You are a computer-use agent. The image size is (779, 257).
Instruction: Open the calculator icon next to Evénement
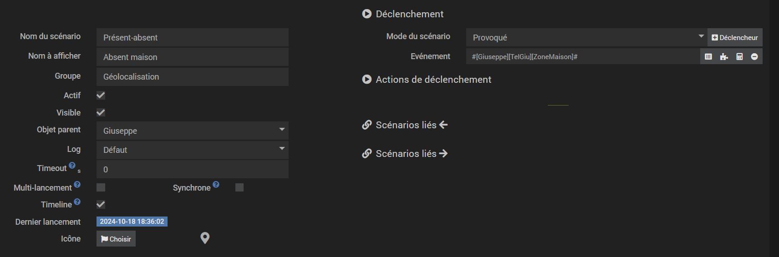point(739,57)
